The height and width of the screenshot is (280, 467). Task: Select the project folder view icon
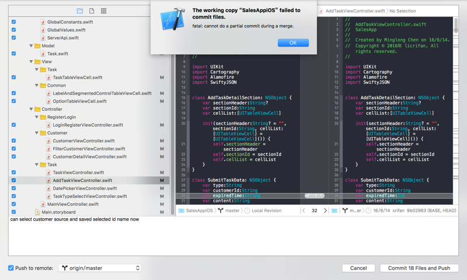coord(80,11)
